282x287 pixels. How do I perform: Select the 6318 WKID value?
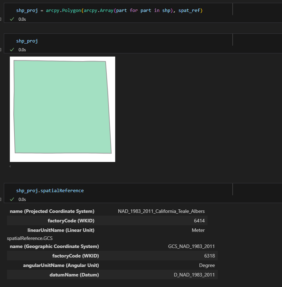coord(210,256)
